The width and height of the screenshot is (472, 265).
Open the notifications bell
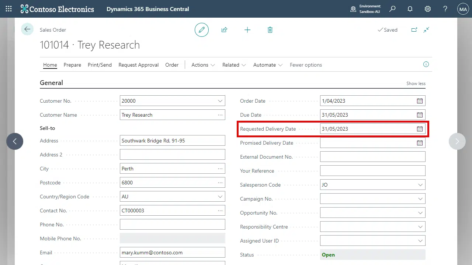[x=410, y=9]
